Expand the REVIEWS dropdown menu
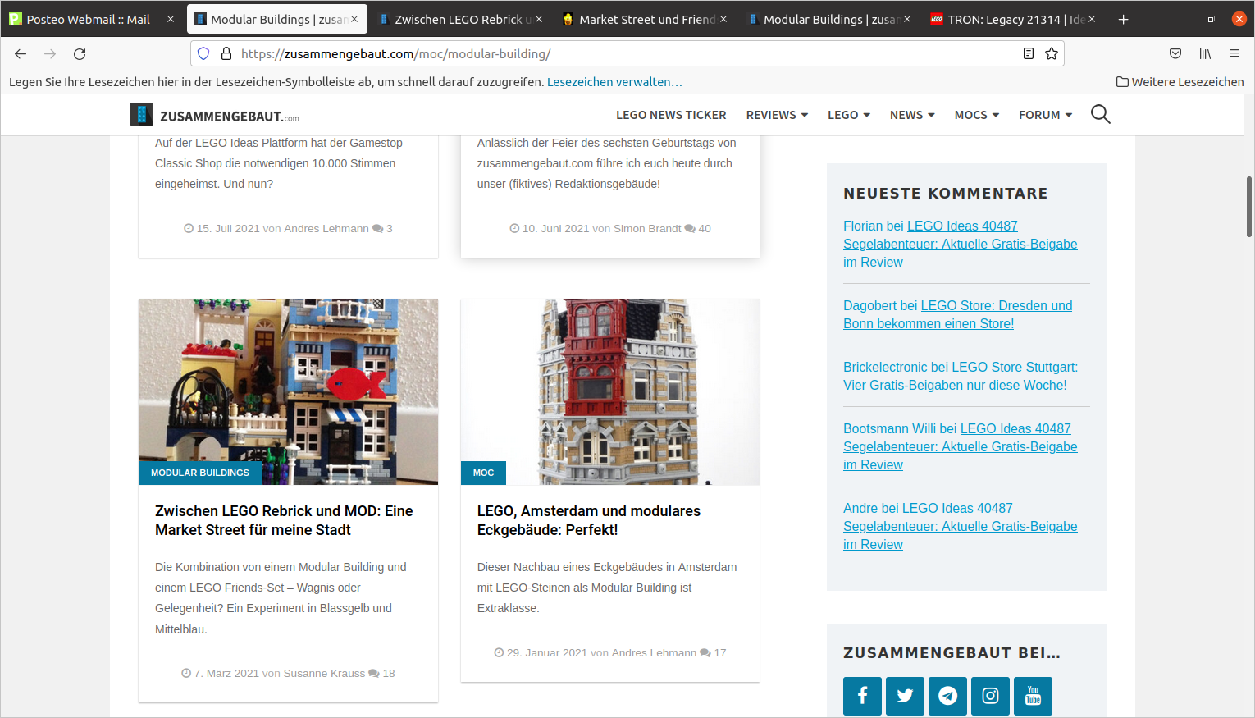Viewport: 1255px width, 718px height. [x=776, y=115]
